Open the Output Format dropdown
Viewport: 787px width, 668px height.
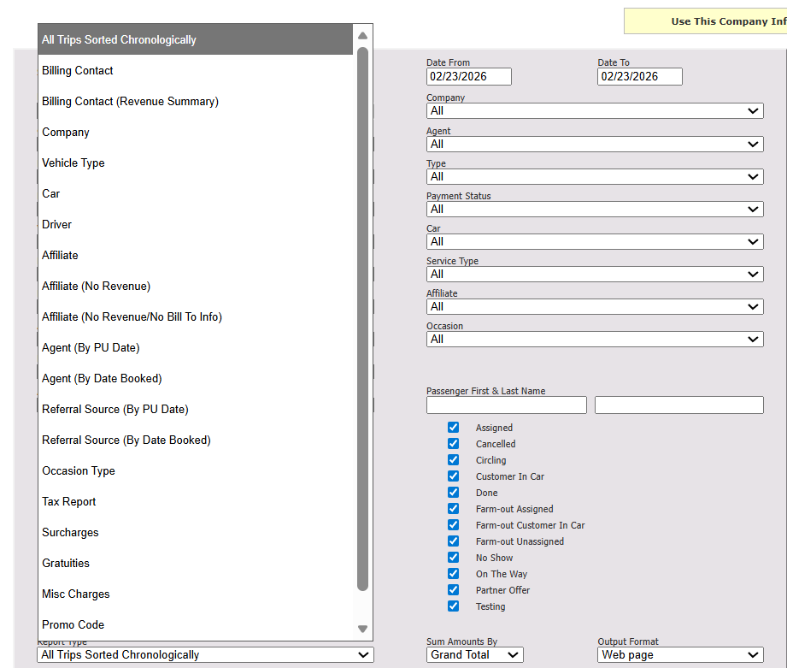[680, 655]
